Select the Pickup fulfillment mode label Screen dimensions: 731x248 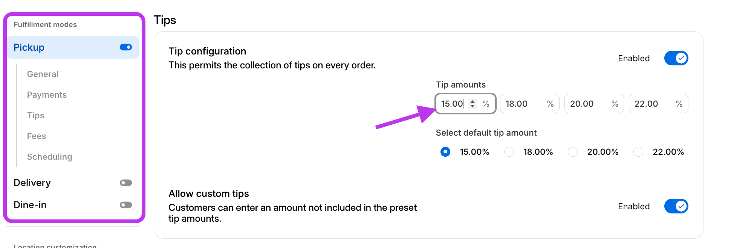29,47
